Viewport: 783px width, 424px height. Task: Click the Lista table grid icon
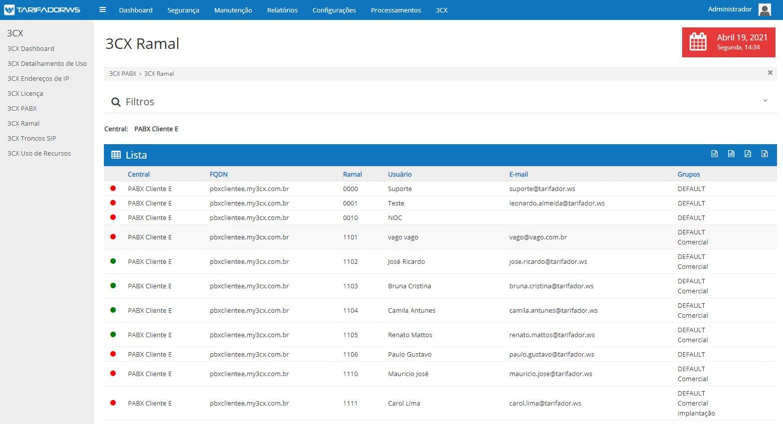tap(116, 155)
